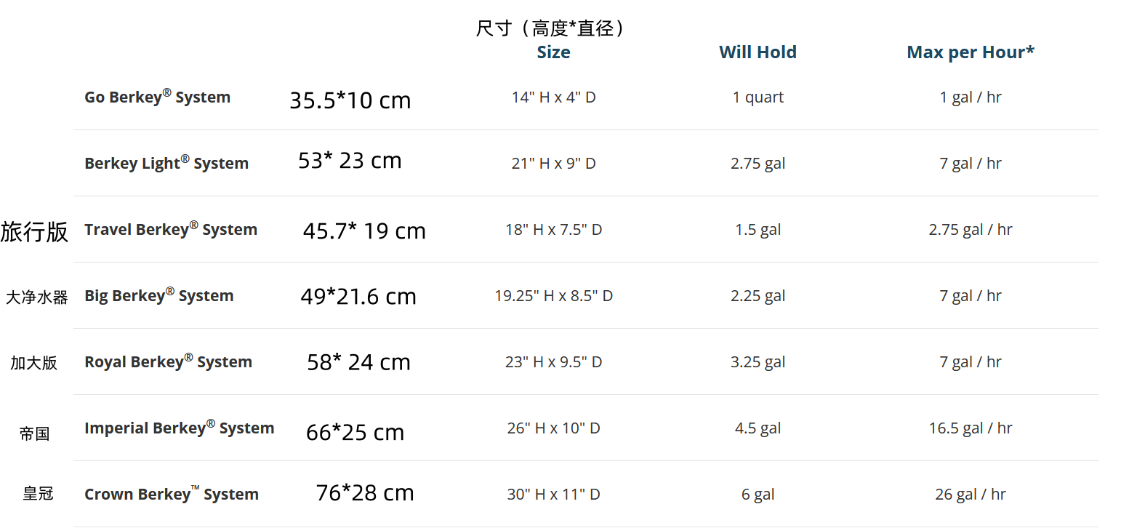Click the Imperial Berkey System name
Viewport: 1137px width, 528px height.
coord(179,428)
